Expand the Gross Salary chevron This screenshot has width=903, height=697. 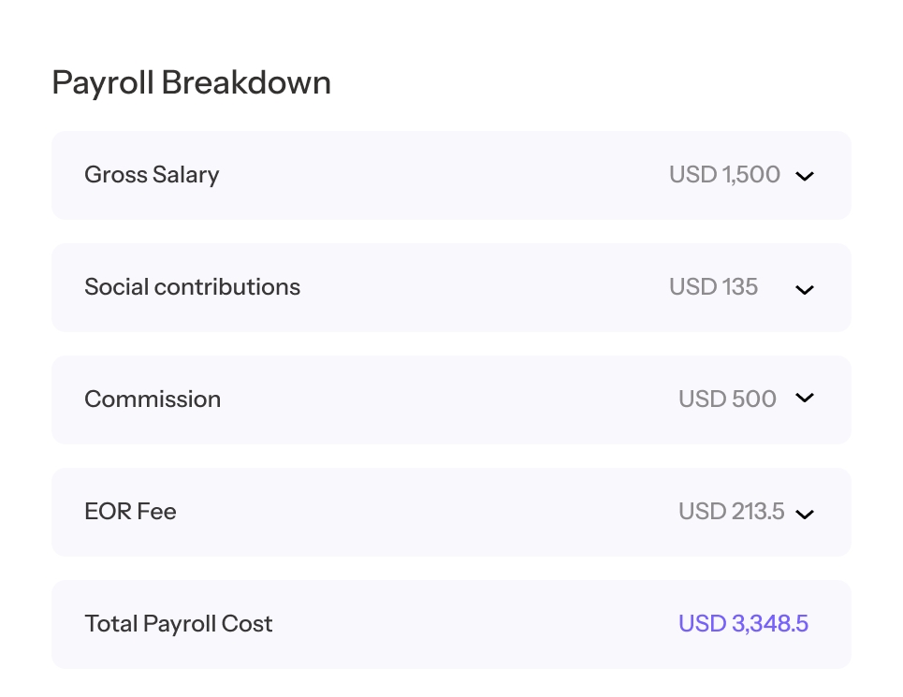(805, 176)
